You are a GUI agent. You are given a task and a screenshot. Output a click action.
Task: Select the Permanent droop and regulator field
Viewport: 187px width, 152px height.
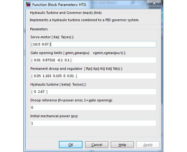pyautogui.click(x=93, y=76)
